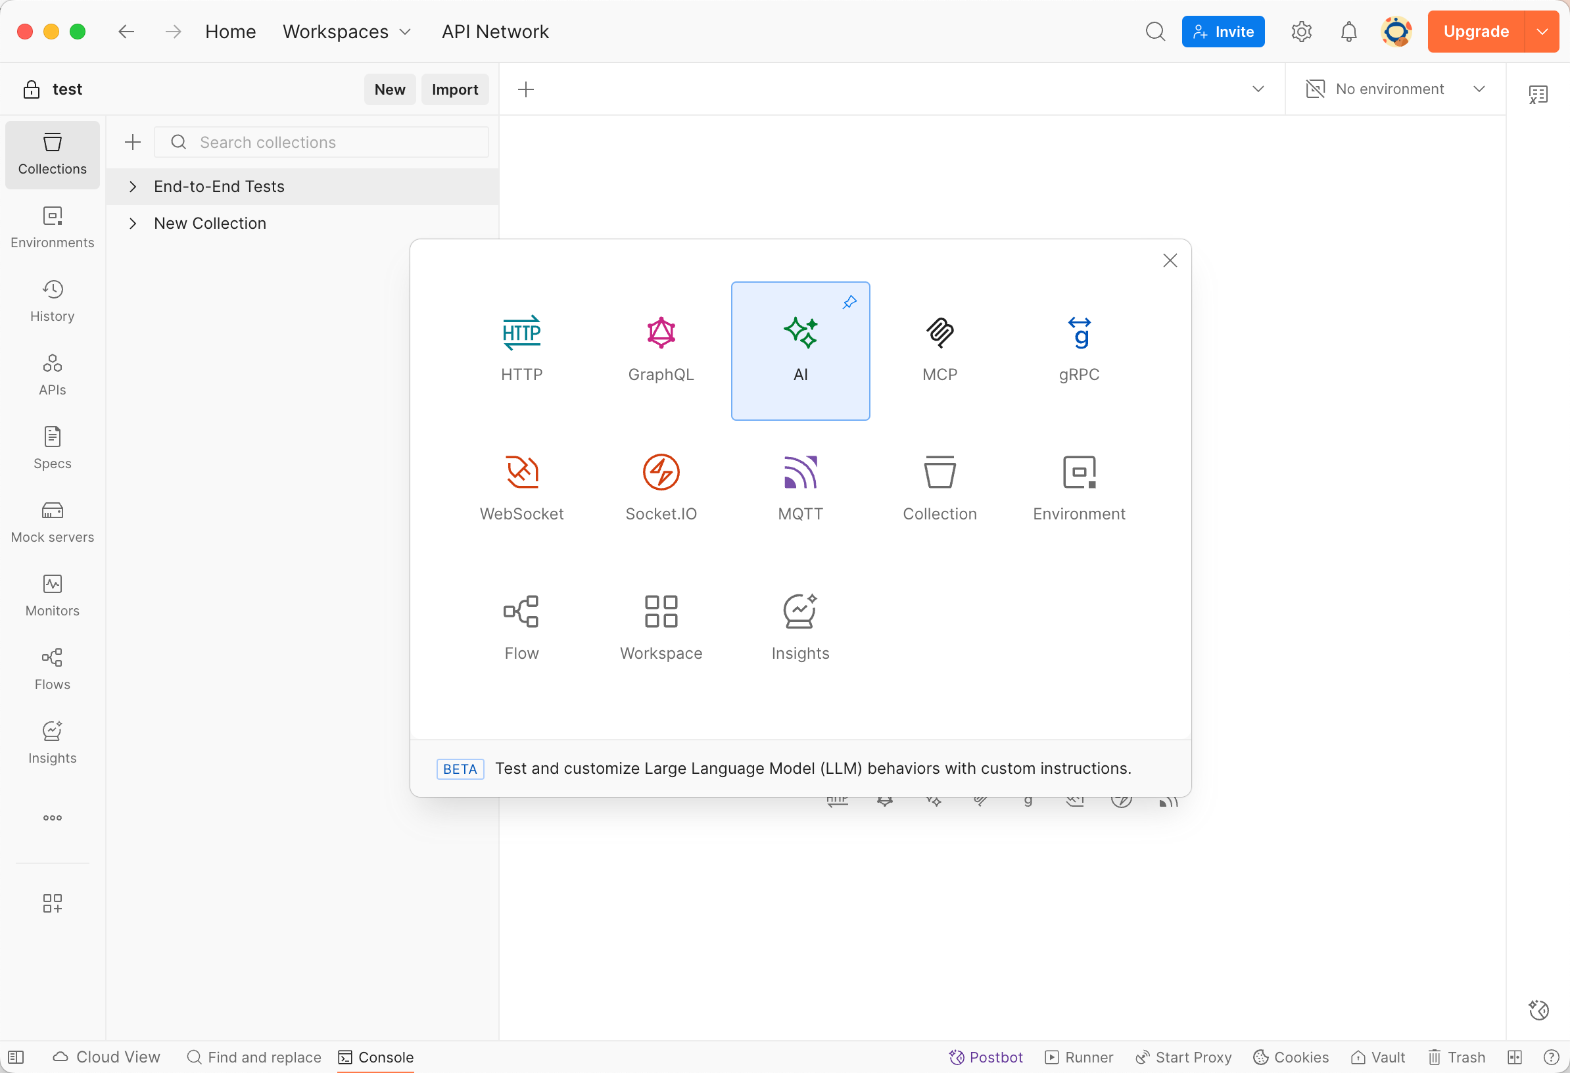
Task: Toggle two-pane layout in status bar
Action: tap(1514, 1057)
